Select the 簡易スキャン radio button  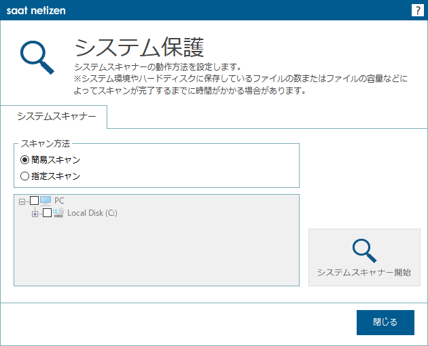(x=24, y=160)
